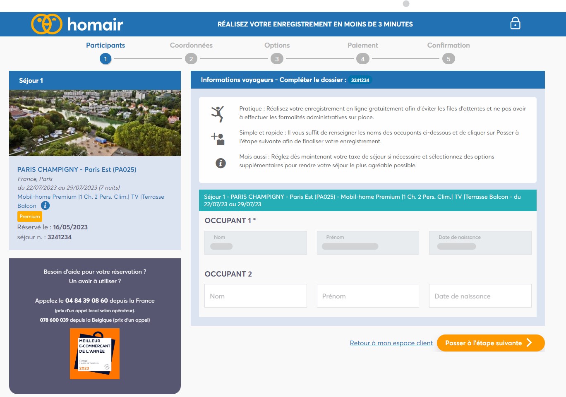Click the séjour n. 3241234 text
The height and width of the screenshot is (397, 566).
point(44,237)
